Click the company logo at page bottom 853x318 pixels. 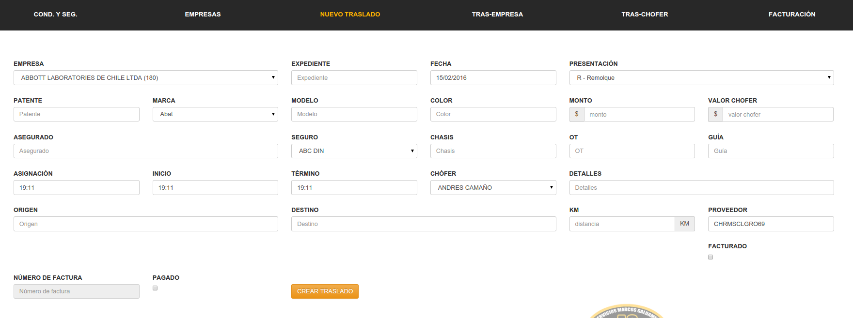click(626, 312)
